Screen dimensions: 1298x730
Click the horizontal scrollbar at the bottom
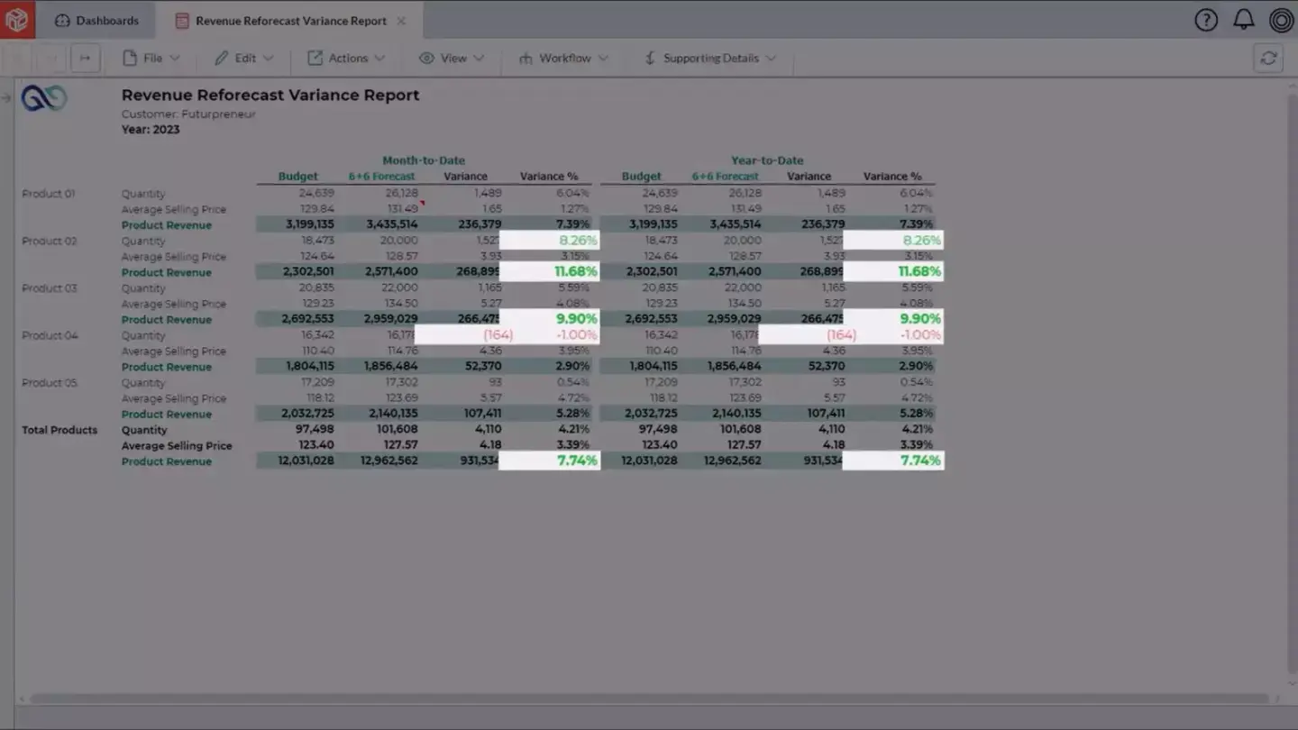coord(649,698)
